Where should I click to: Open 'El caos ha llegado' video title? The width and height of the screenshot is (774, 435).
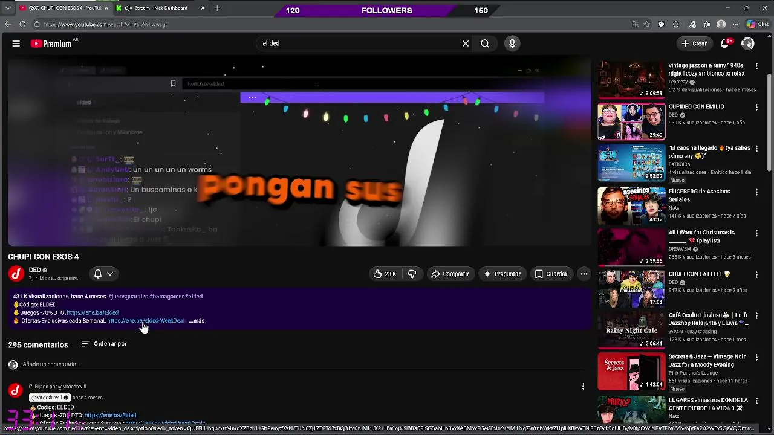point(709,152)
